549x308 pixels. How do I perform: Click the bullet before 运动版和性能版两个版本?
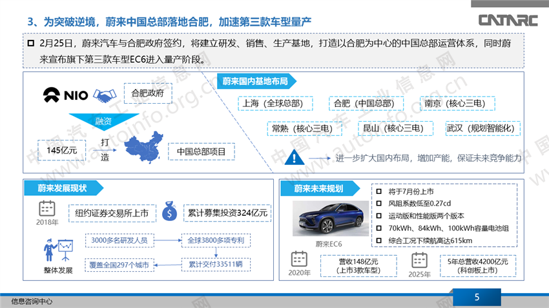[x=378, y=216]
